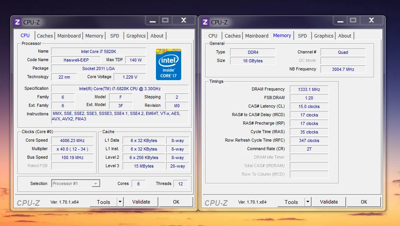Click the DRAM Frequency value 1333.1 MHz
This screenshot has width=400, height=226.
309,89
